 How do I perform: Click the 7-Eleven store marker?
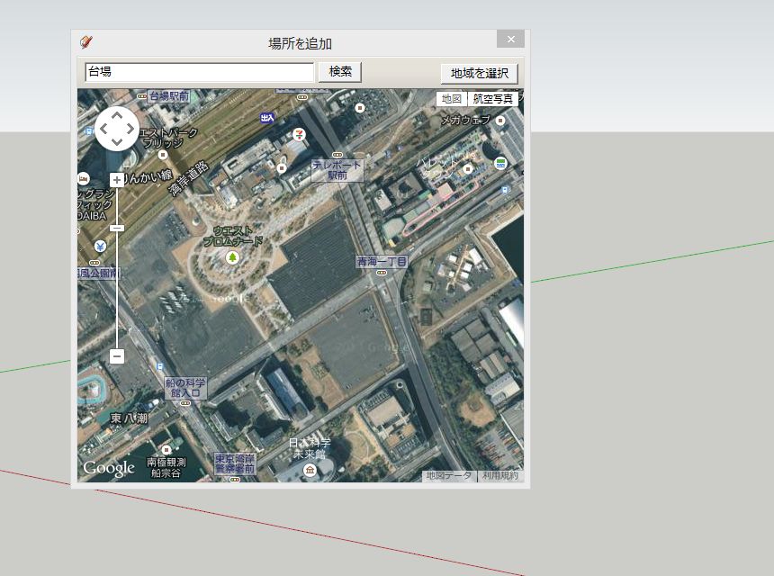point(299,134)
